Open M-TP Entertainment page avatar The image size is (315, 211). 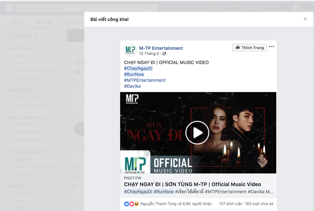(x=130, y=50)
